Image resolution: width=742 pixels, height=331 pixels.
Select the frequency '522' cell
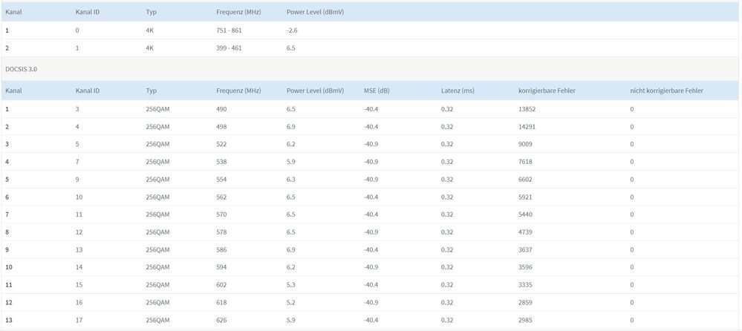221,144
